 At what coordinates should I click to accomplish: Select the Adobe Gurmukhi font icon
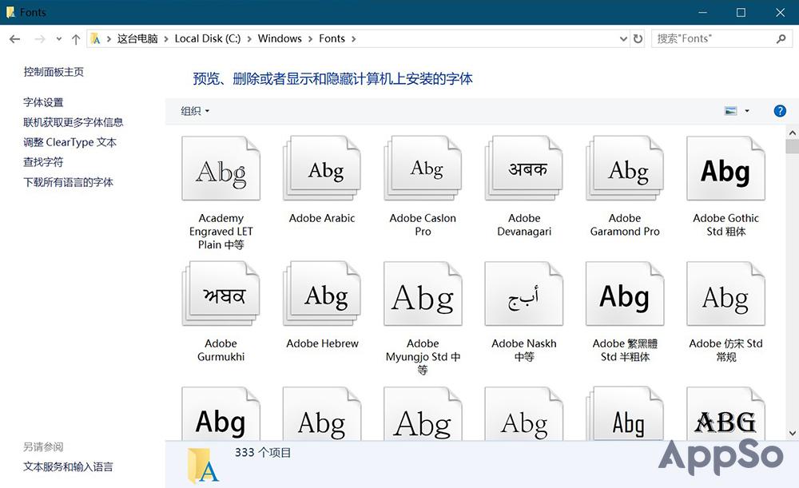click(x=221, y=293)
